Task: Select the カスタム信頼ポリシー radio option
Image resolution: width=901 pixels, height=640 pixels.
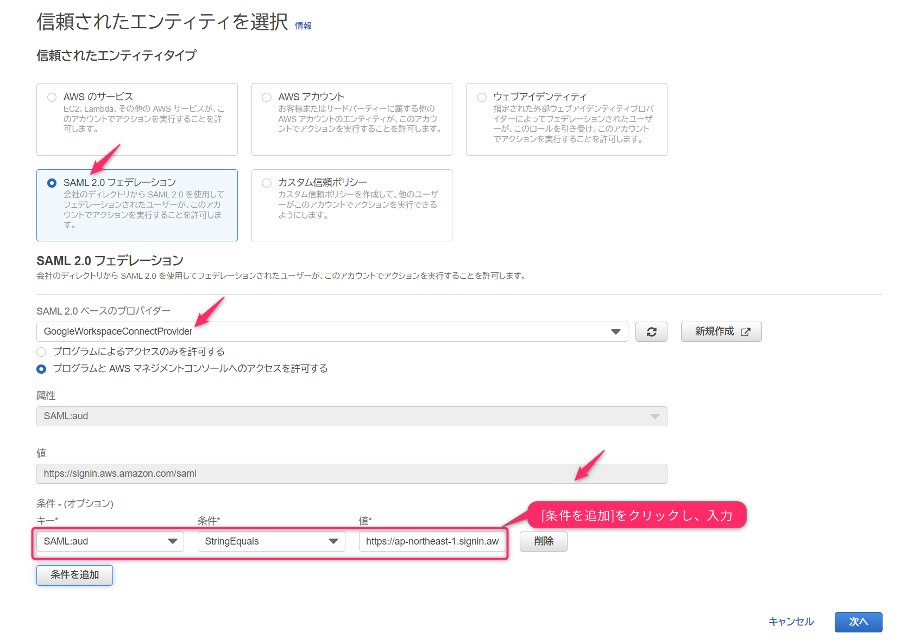Action: (x=267, y=183)
